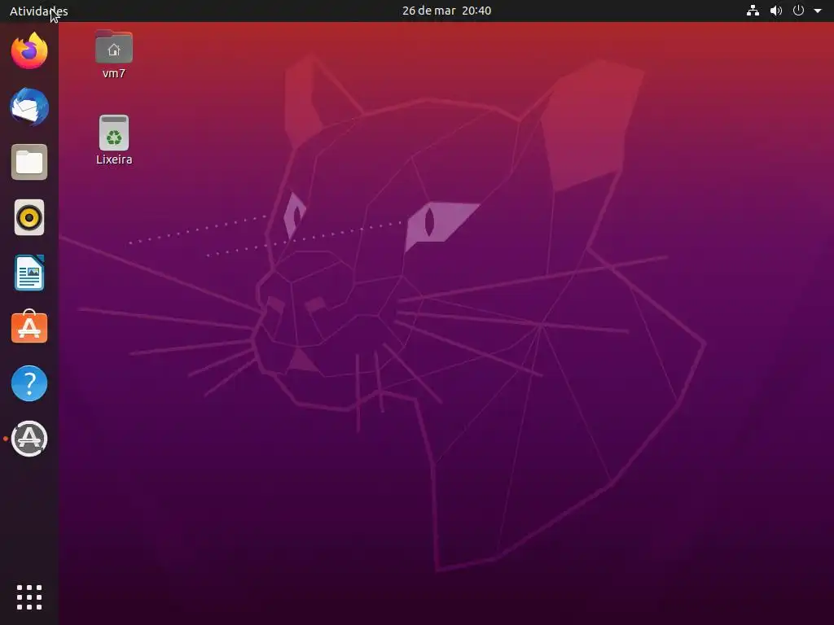Open Software Updater in dock
The image size is (834, 625).
pyautogui.click(x=29, y=439)
